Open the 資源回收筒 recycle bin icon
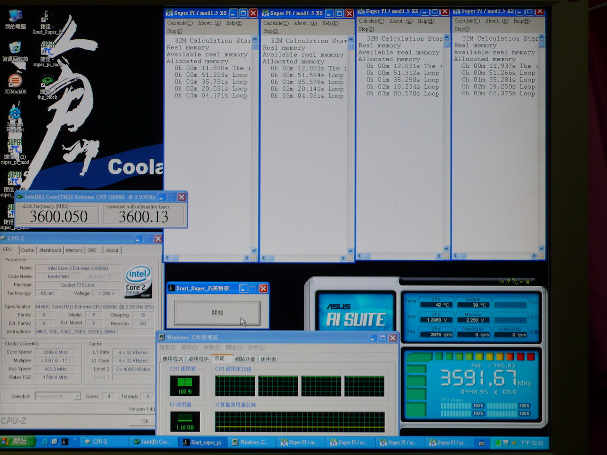 click(15, 52)
